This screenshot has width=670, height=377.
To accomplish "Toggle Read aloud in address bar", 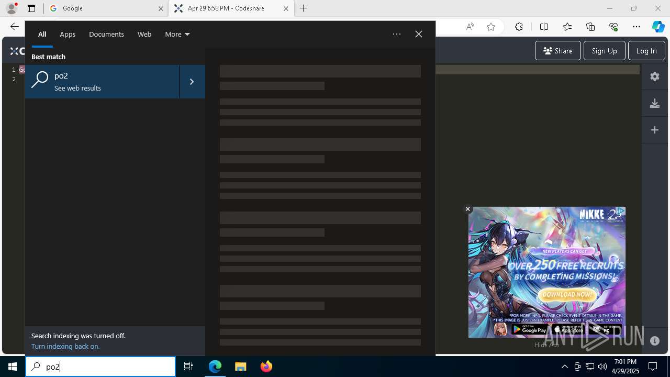I will pos(470,27).
